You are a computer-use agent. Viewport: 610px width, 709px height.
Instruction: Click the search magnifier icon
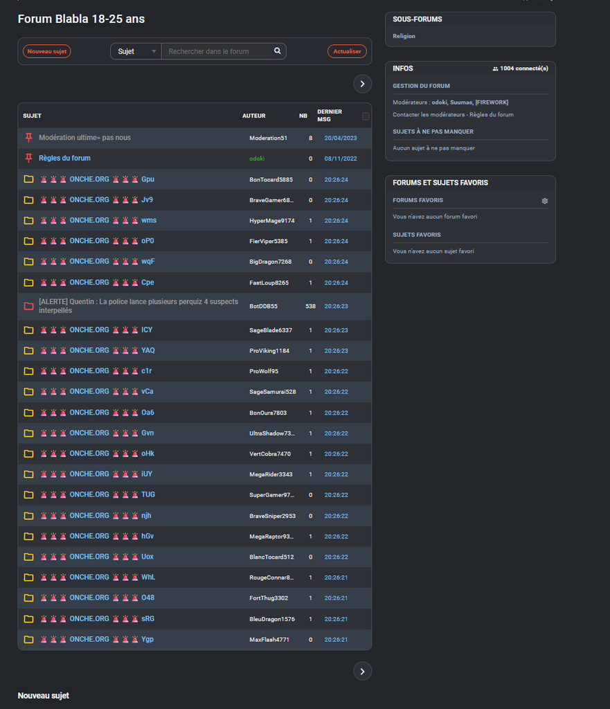(277, 51)
